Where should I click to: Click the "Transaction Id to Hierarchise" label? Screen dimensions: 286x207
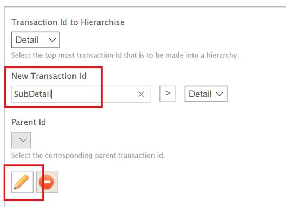click(68, 23)
